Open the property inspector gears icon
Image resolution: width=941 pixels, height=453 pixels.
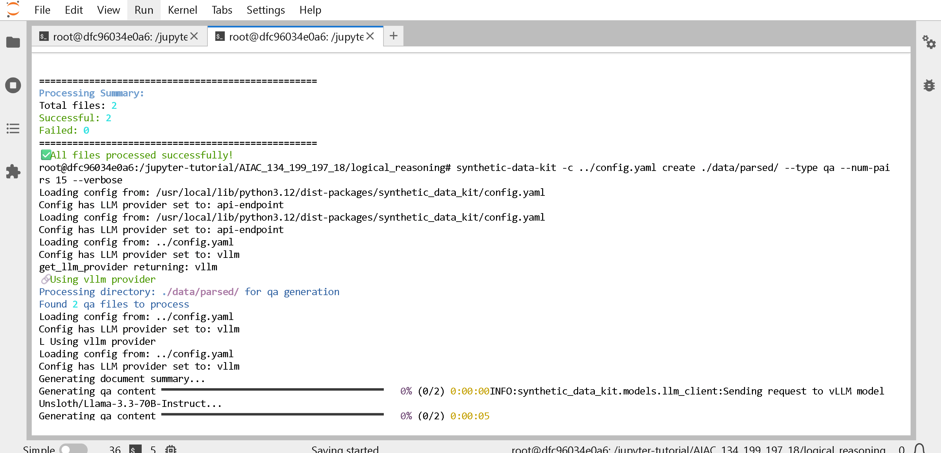(x=929, y=42)
